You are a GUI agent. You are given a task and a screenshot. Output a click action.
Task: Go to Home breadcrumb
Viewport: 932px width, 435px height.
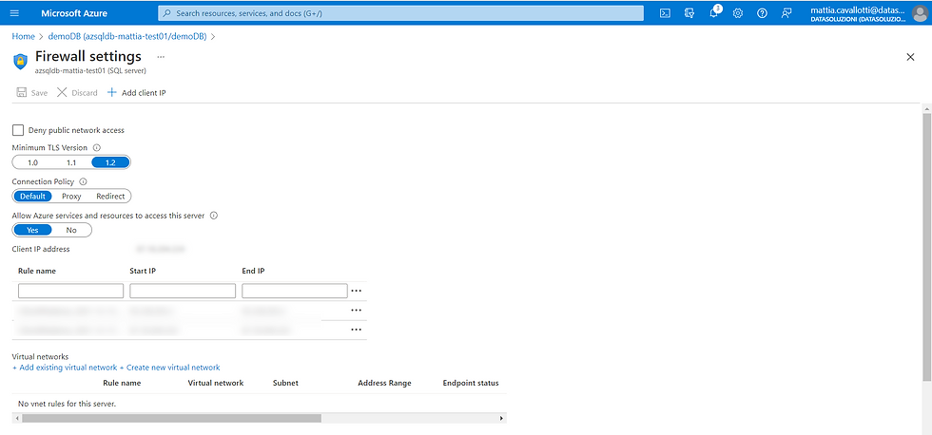point(23,36)
